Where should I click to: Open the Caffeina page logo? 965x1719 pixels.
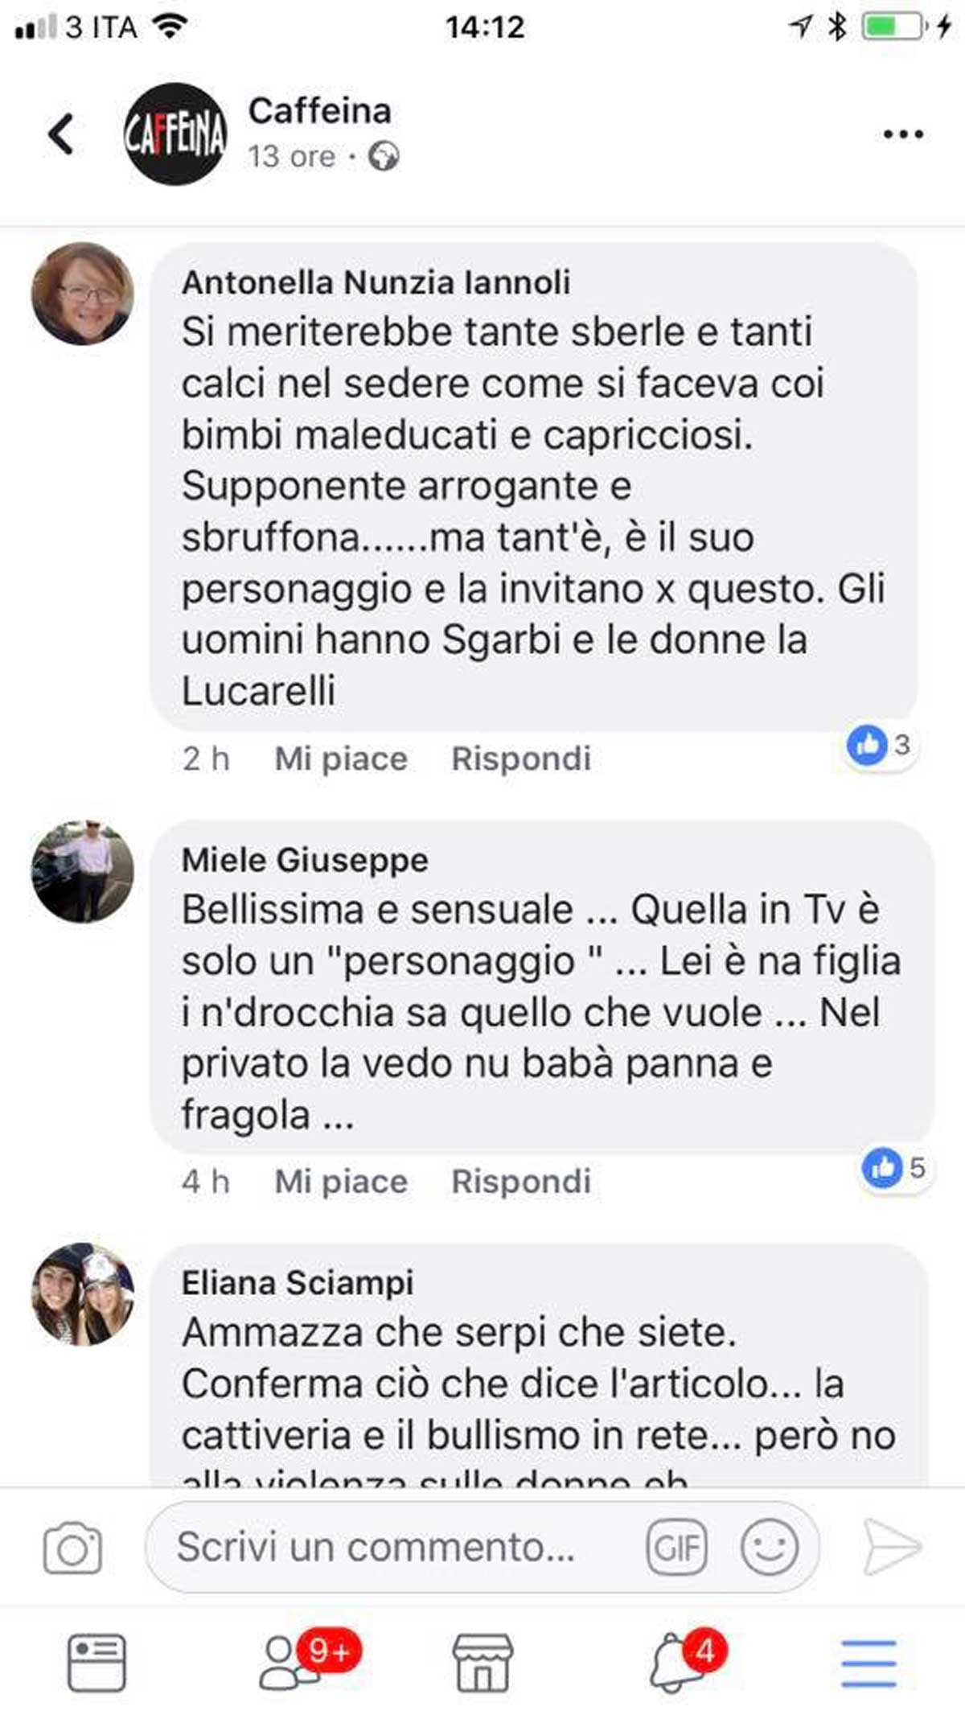pyautogui.click(x=175, y=134)
